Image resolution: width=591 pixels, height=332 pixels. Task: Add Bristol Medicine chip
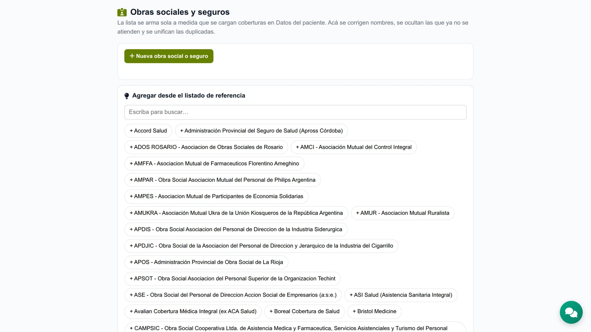coord(374,311)
